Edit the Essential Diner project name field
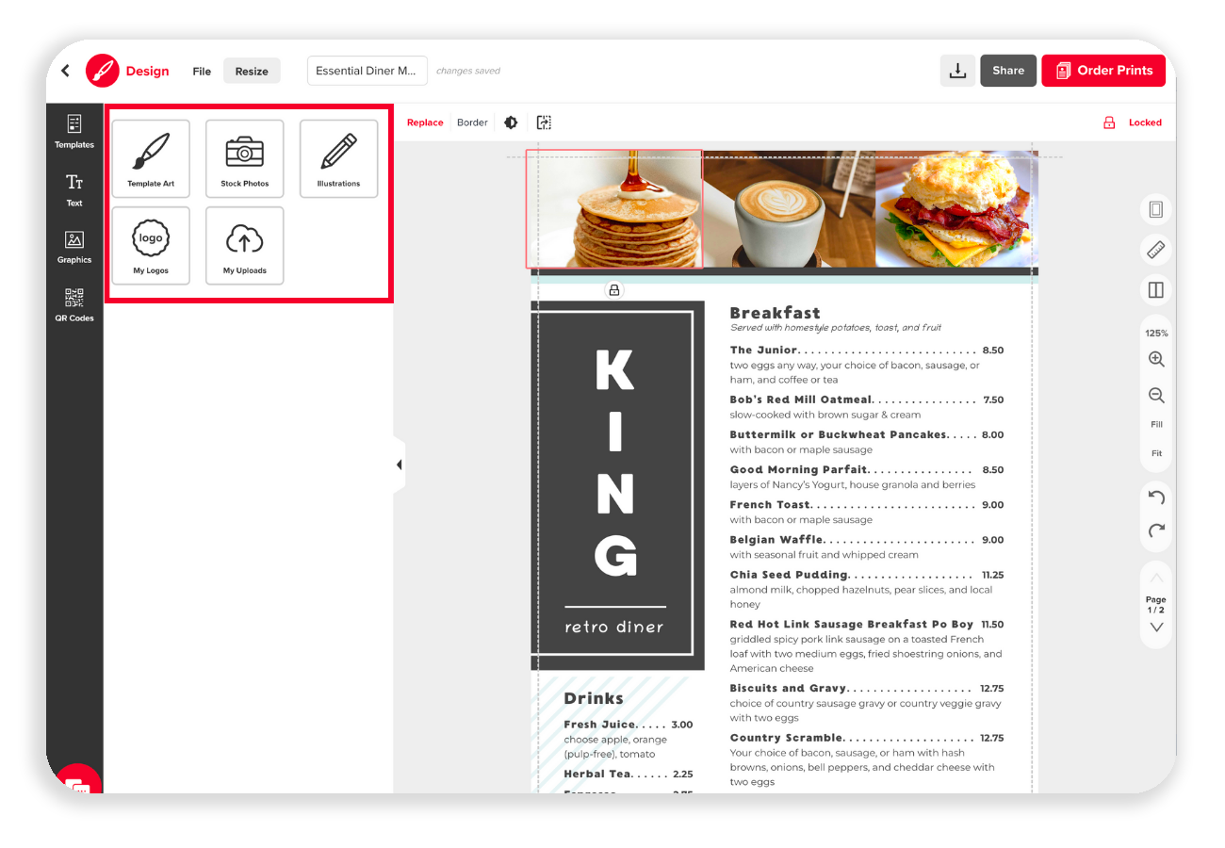1225x848 pixels. point(367,71)
